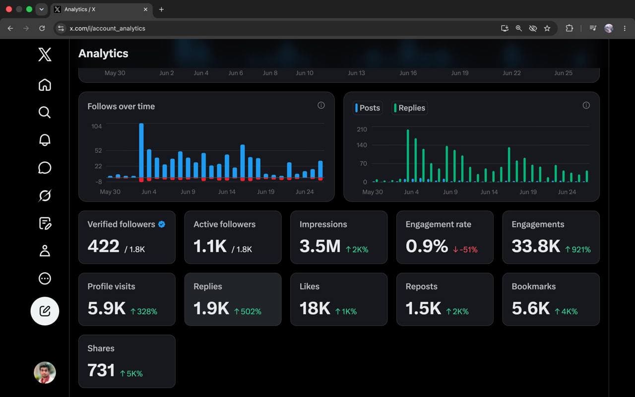
Task: Toggle the Replies series in the chart legend
Action: (409, 108)
